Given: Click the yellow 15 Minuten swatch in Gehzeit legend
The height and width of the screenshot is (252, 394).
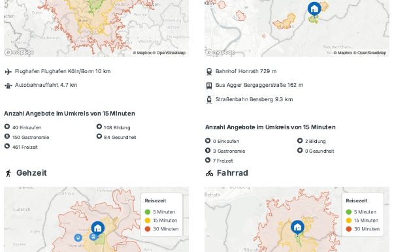Looking at the screenshot, I should coord(148,221).
